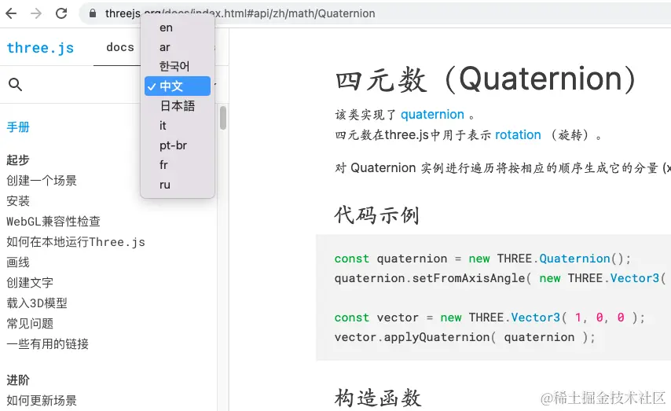Open the 创建文字 page
Viewport: 671px width, 411px height.
[30, 283]
